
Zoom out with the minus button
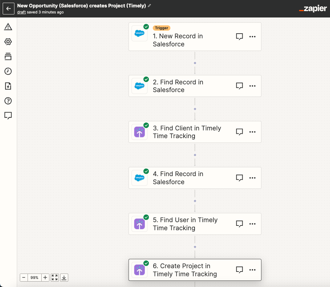pos(24,278)
